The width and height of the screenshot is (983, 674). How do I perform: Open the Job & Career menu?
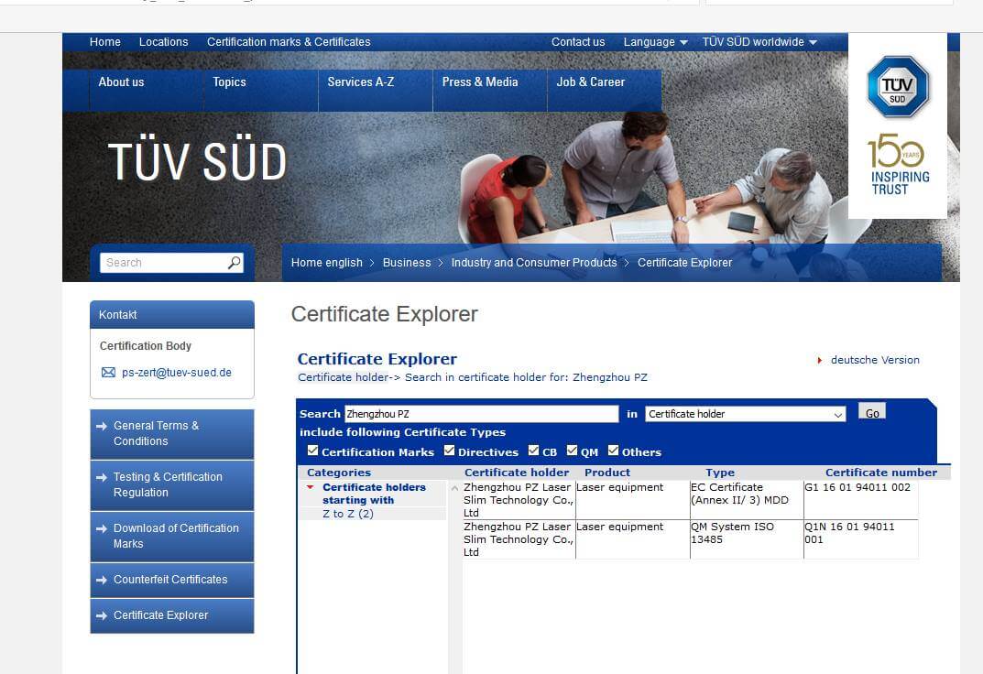591,82
